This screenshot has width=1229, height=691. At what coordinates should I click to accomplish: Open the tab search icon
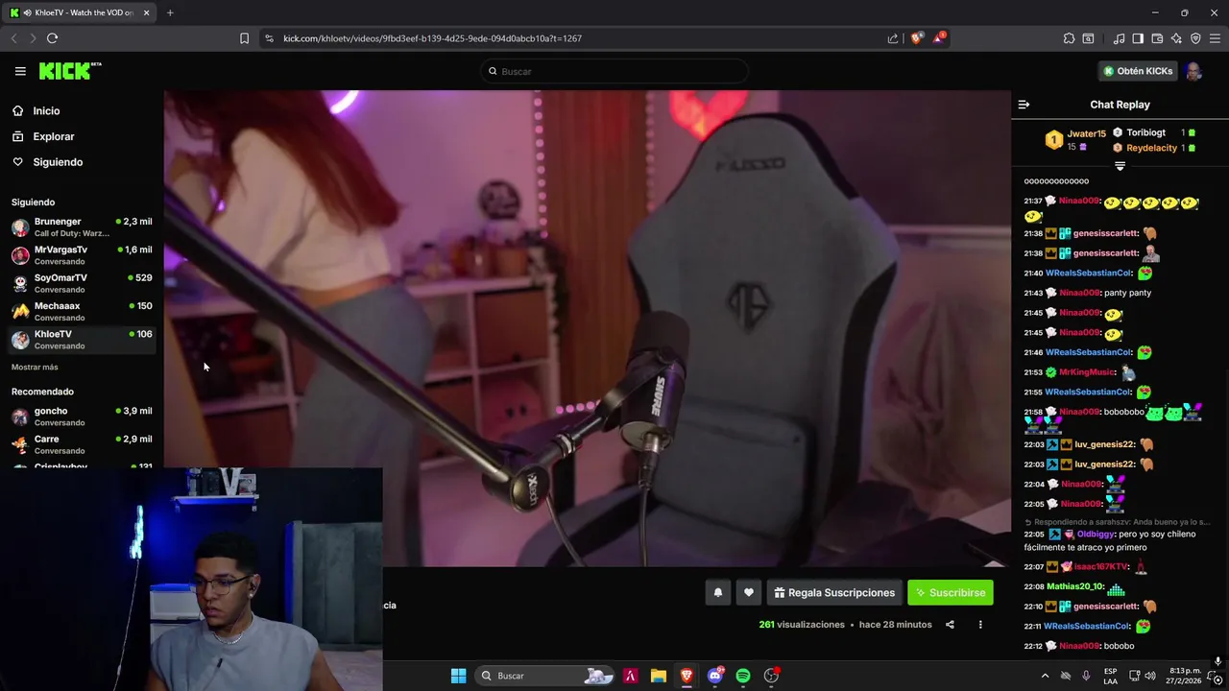click(x=1088, y=38)
